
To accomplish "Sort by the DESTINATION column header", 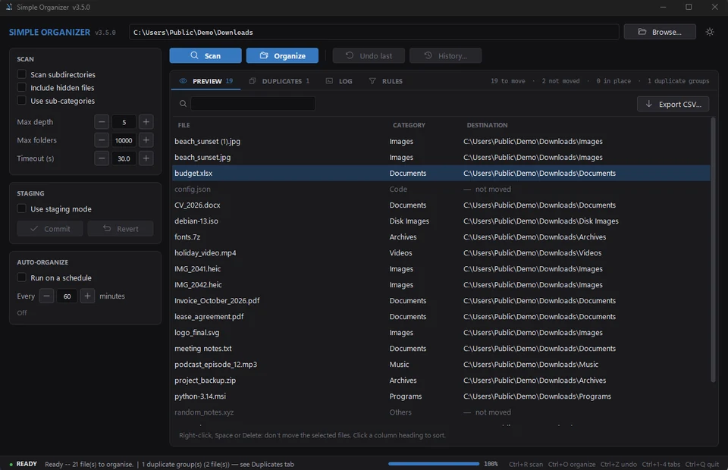I will (x=487, y=125).
